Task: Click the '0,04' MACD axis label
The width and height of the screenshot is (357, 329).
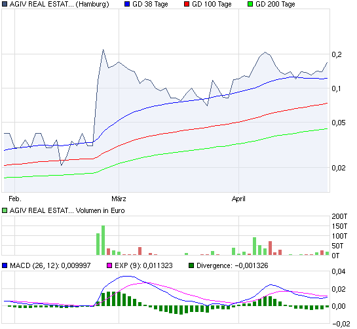Action: pyautogui.click(x=338, y=271)
